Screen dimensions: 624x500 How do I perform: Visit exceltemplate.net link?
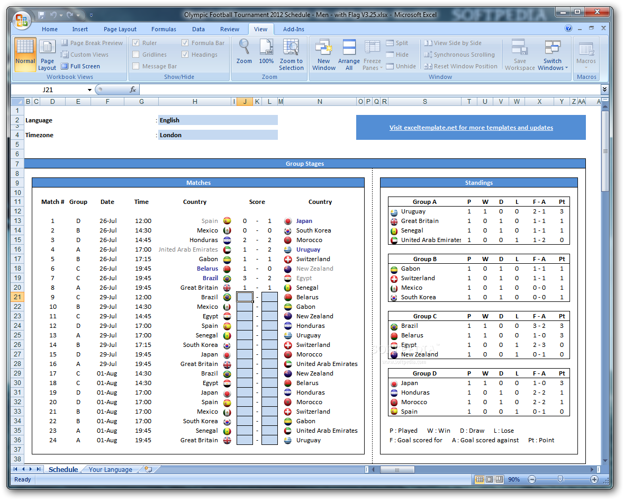click(x=471, y=128)
